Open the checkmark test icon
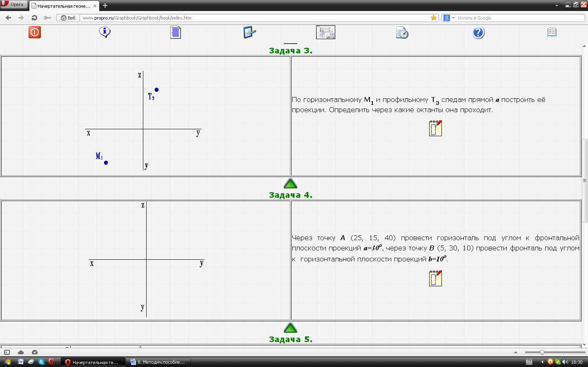This screenshot has width=588, height=367. click(x=249, y=32)
